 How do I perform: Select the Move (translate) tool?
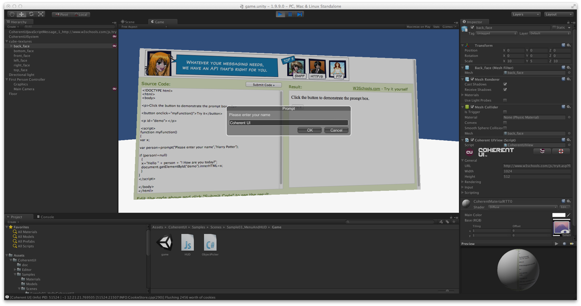[21, 14]
